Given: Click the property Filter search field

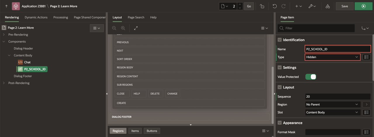Looking at the screenshot, I should point(318,28).
